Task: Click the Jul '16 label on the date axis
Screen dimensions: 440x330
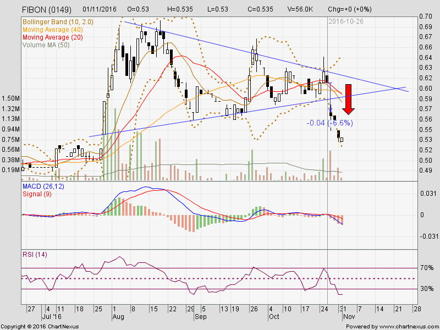Action: [x=51, y=317]
